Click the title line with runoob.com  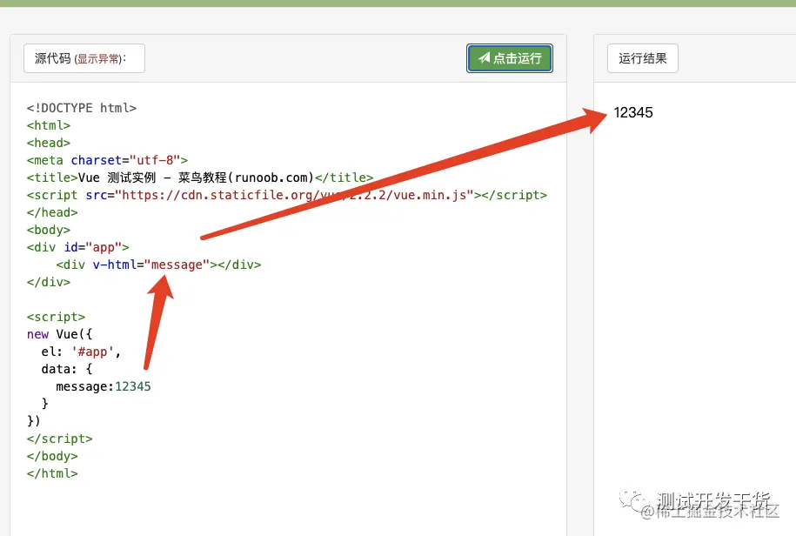[x=200, y=178]
